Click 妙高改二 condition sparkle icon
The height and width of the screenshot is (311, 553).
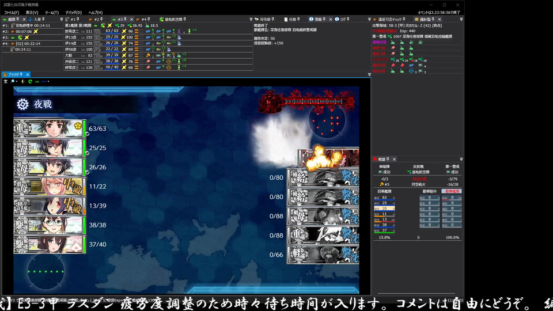point(124,31)
